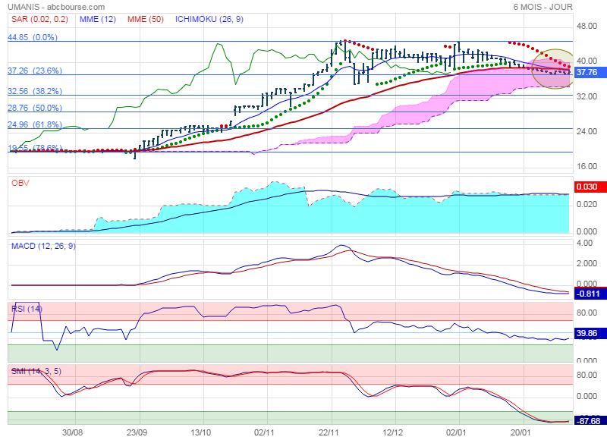Click the OBV indicator label
The width and height of the screenshot is (607, 440).
pyautogui.click(x=20, y=183)
